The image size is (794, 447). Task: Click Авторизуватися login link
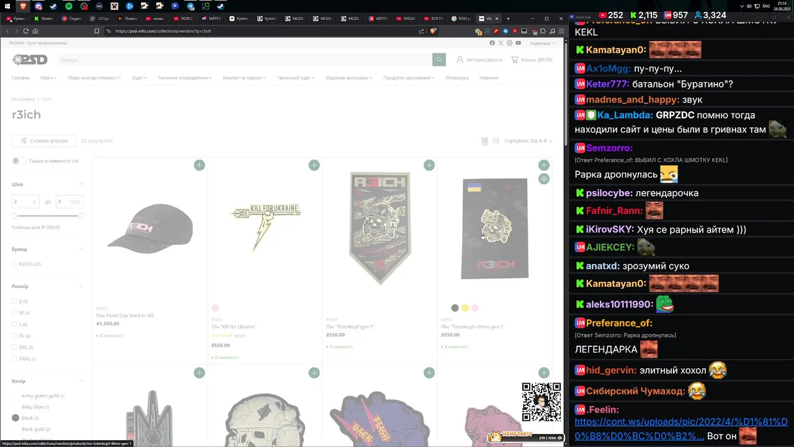click(480, 60)
